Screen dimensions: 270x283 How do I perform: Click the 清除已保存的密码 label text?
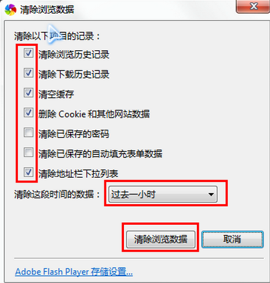(74, 134)
